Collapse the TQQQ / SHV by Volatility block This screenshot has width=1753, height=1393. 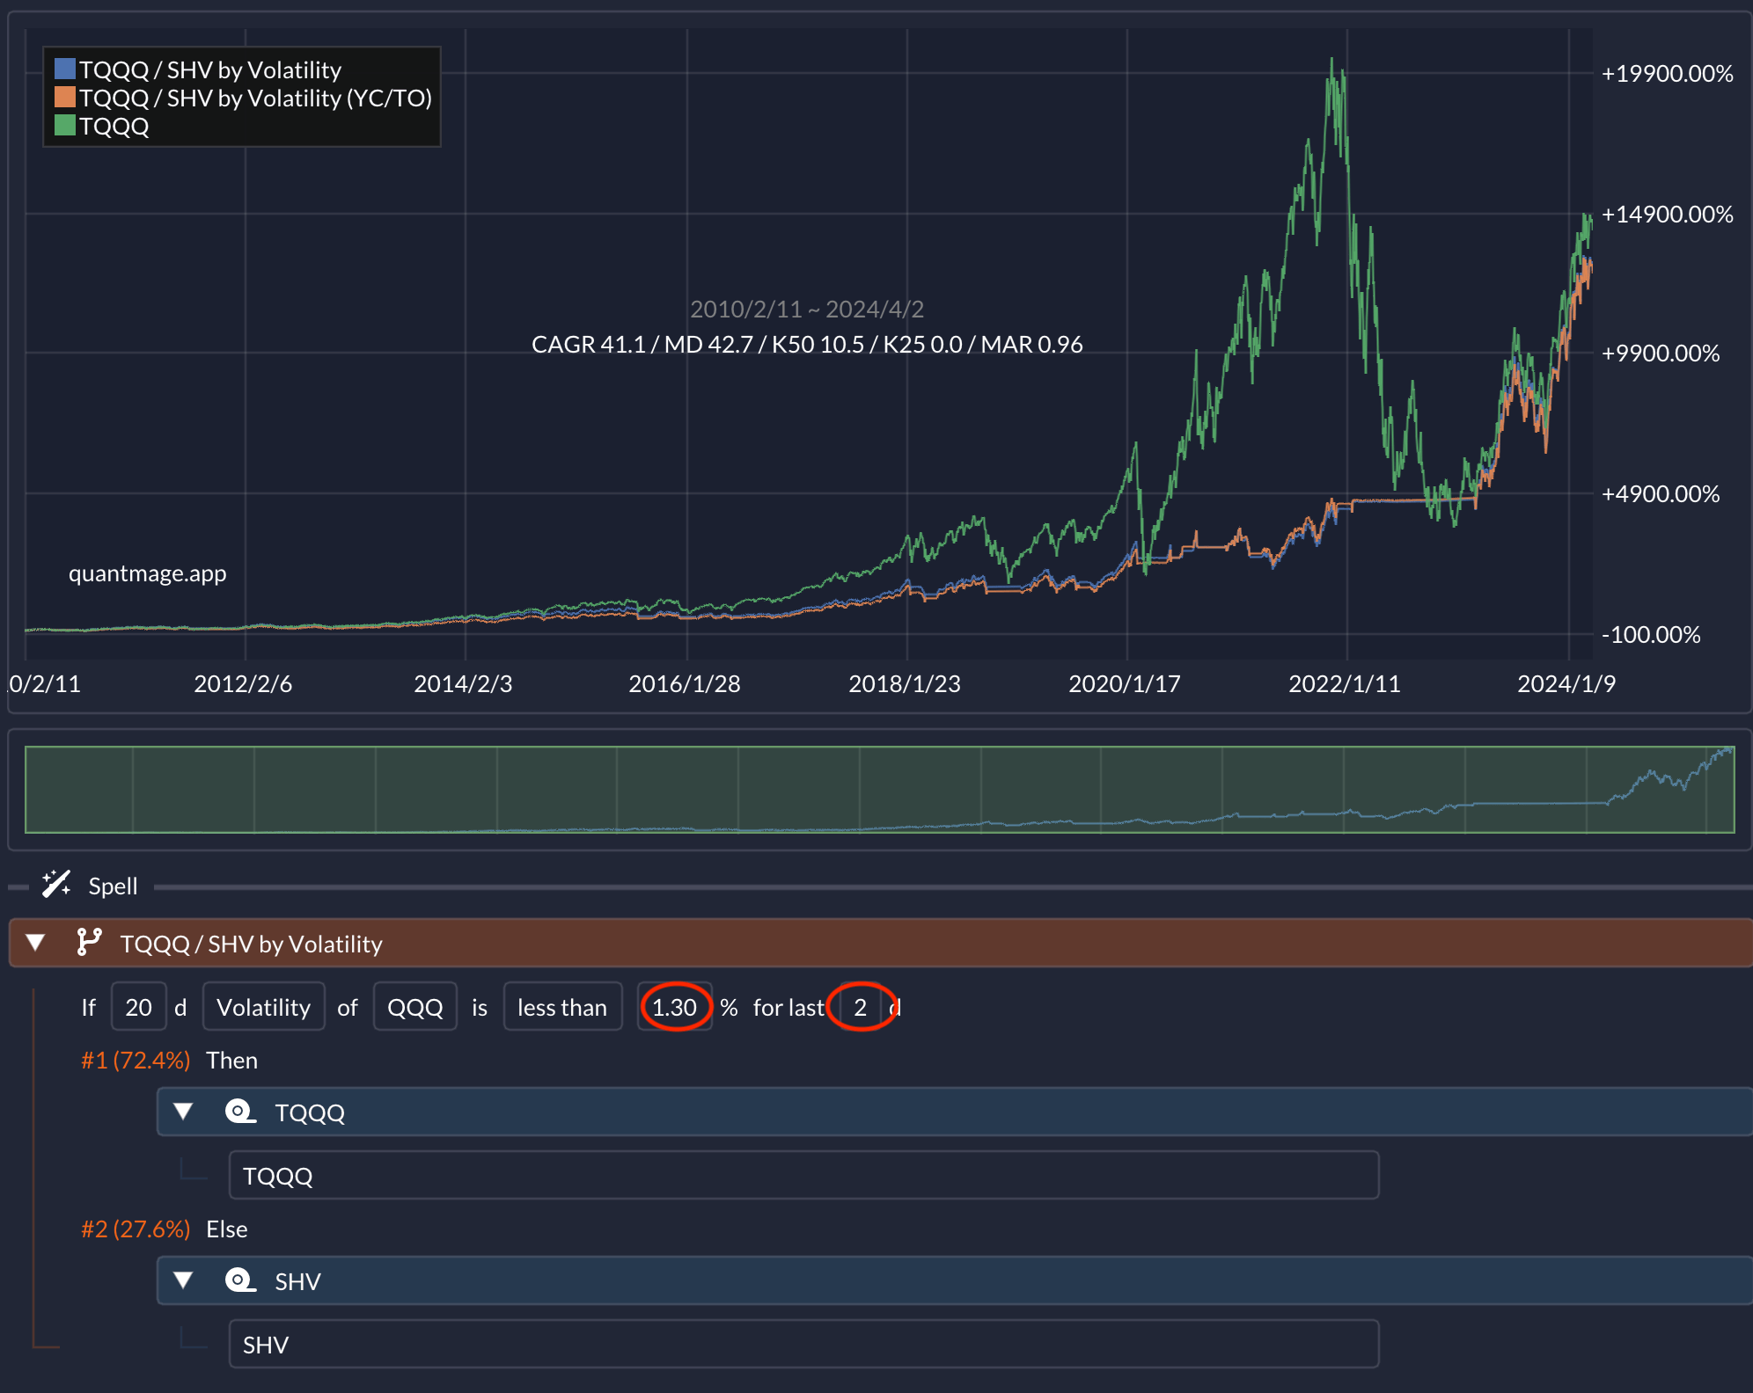36,942
